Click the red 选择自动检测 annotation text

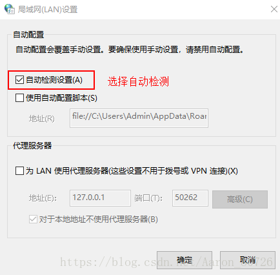coord(138,81)
